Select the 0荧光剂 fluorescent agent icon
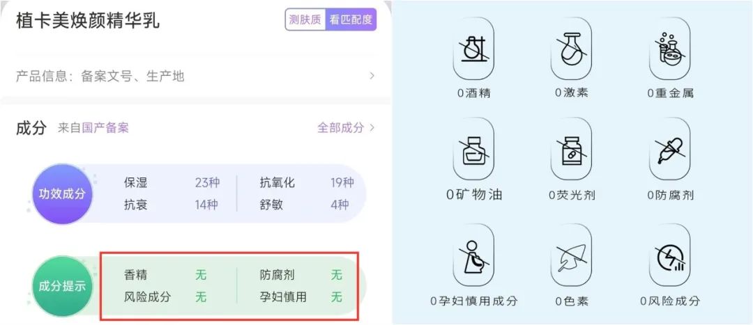Screen dimensions: 753x325 pyautogui.click(x=572, y=149)
